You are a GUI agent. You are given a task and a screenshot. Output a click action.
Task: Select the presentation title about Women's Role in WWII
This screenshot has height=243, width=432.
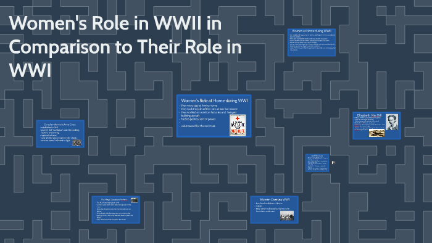125,47
